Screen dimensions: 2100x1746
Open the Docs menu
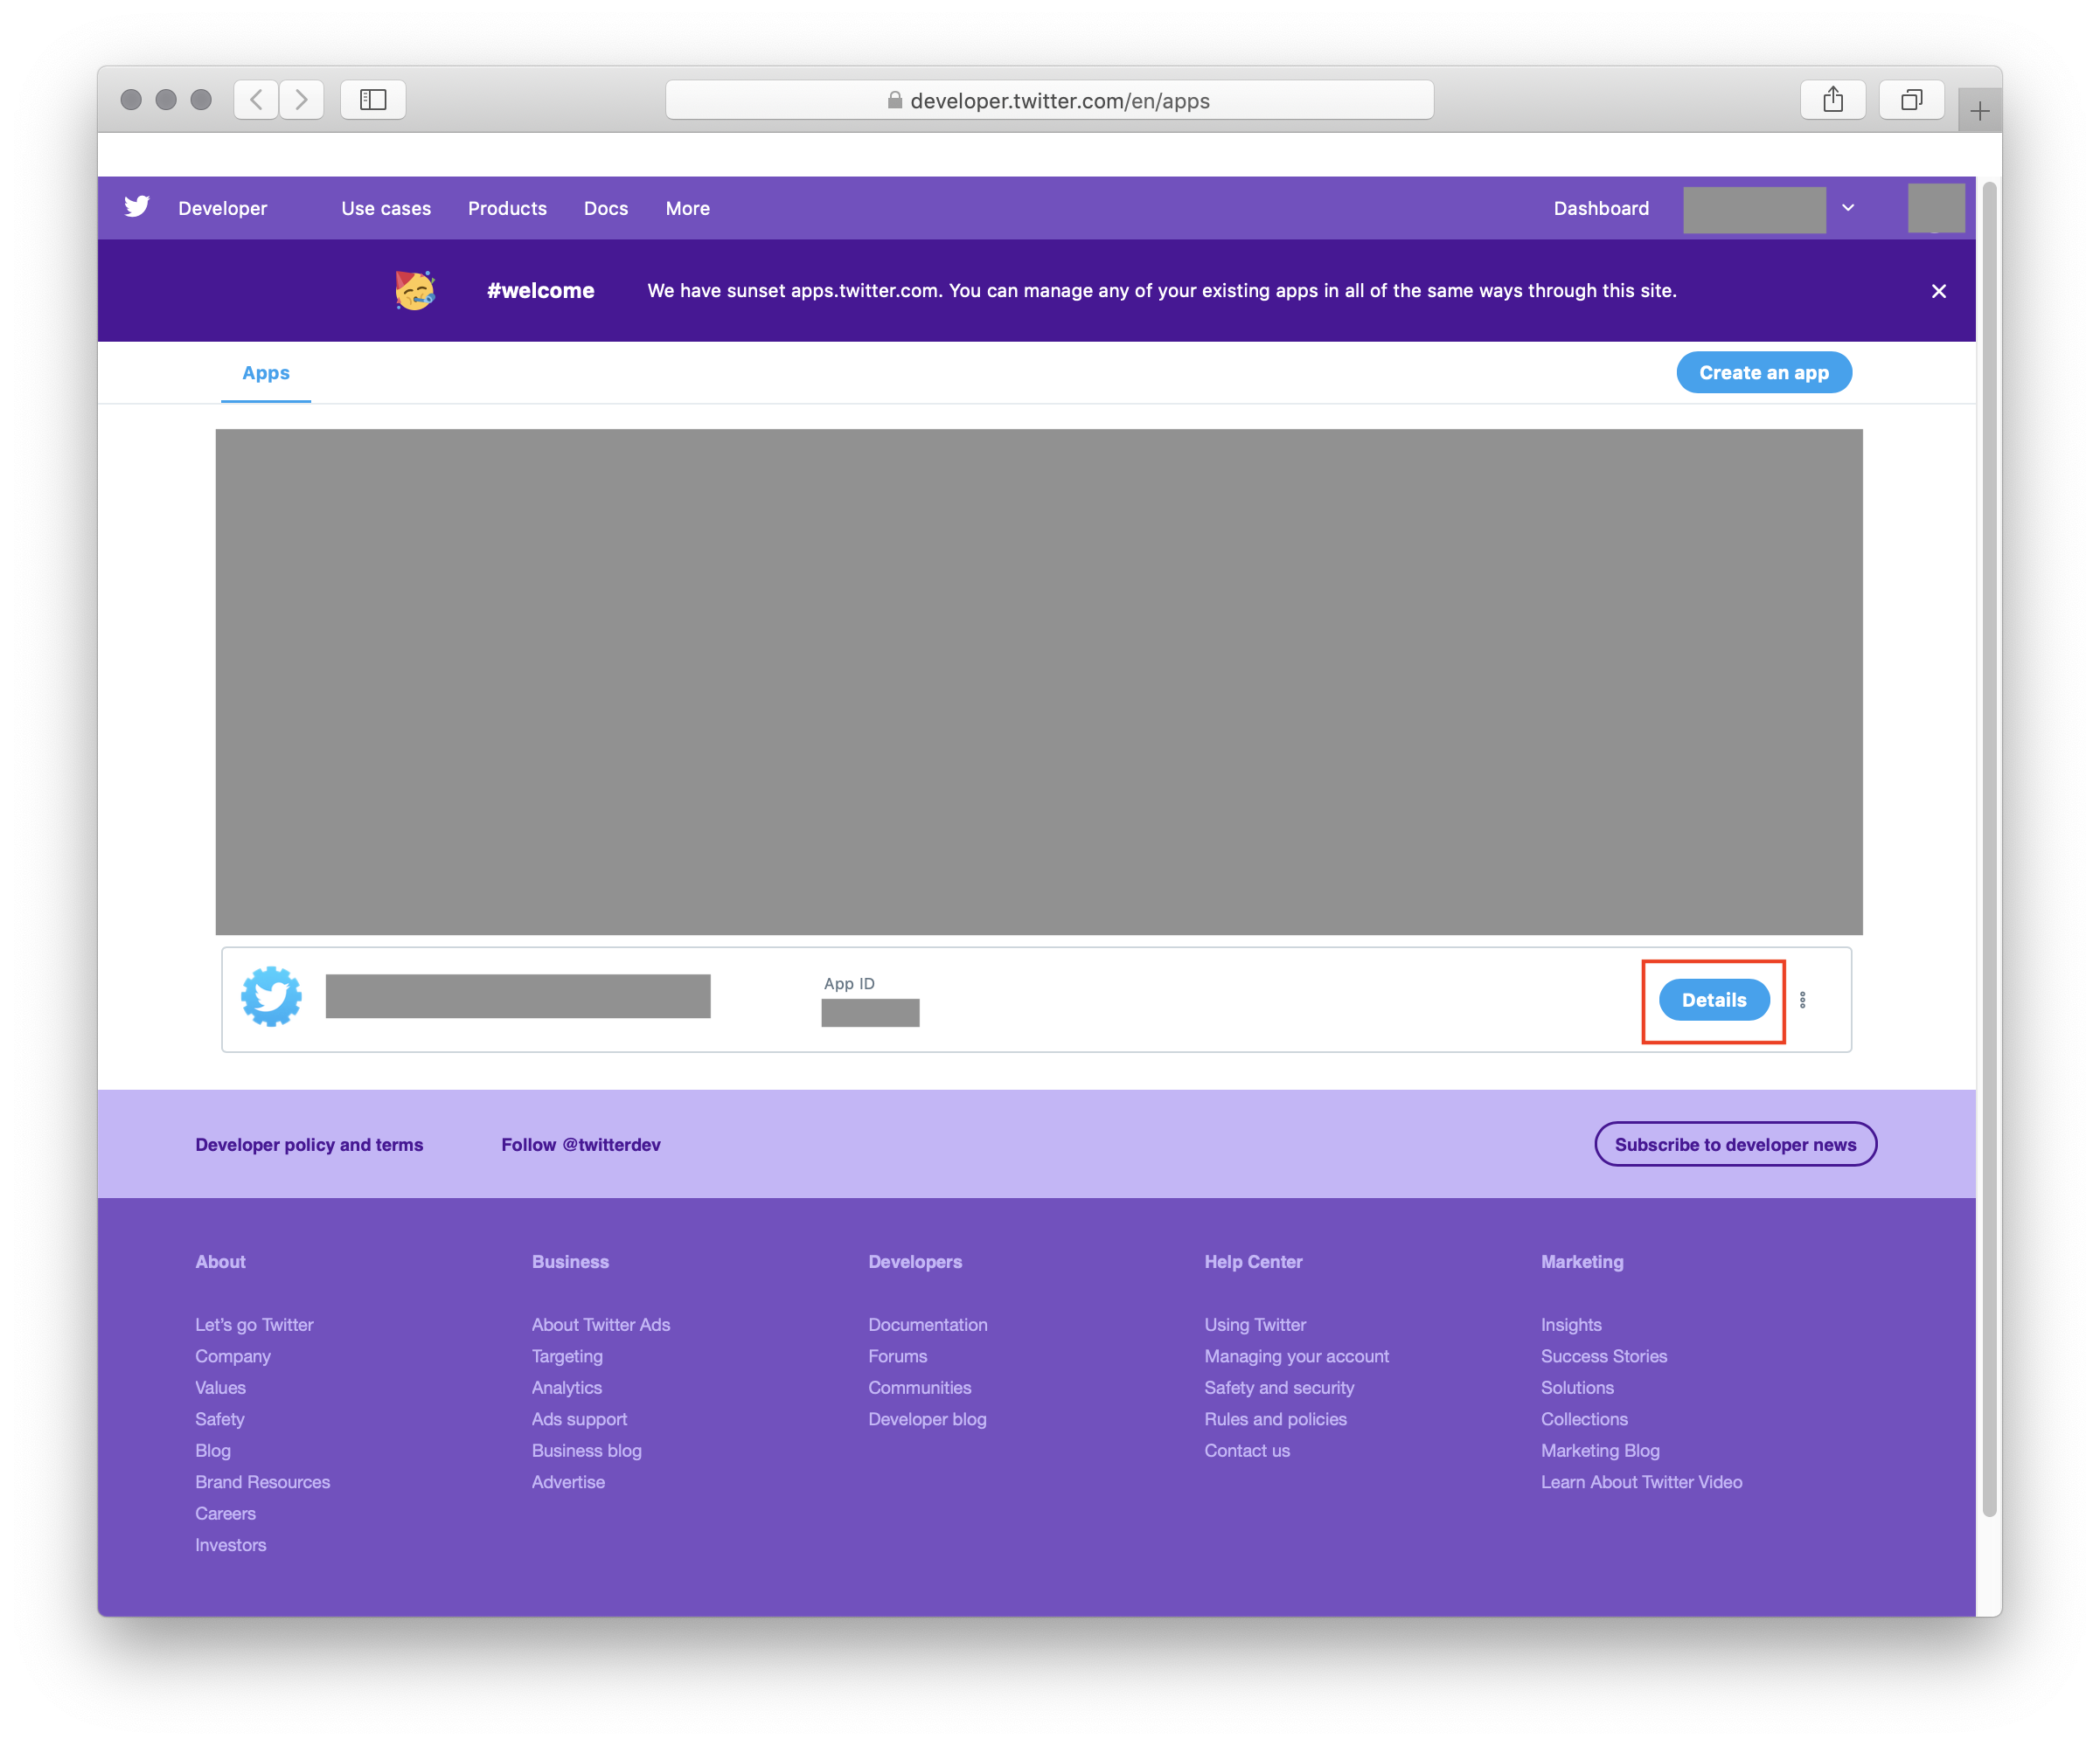pyautogui.click(x=606, y=208)
